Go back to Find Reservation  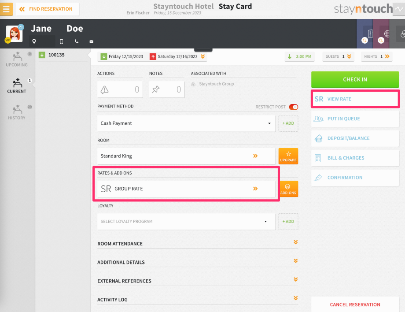click(x=48, y=9)
